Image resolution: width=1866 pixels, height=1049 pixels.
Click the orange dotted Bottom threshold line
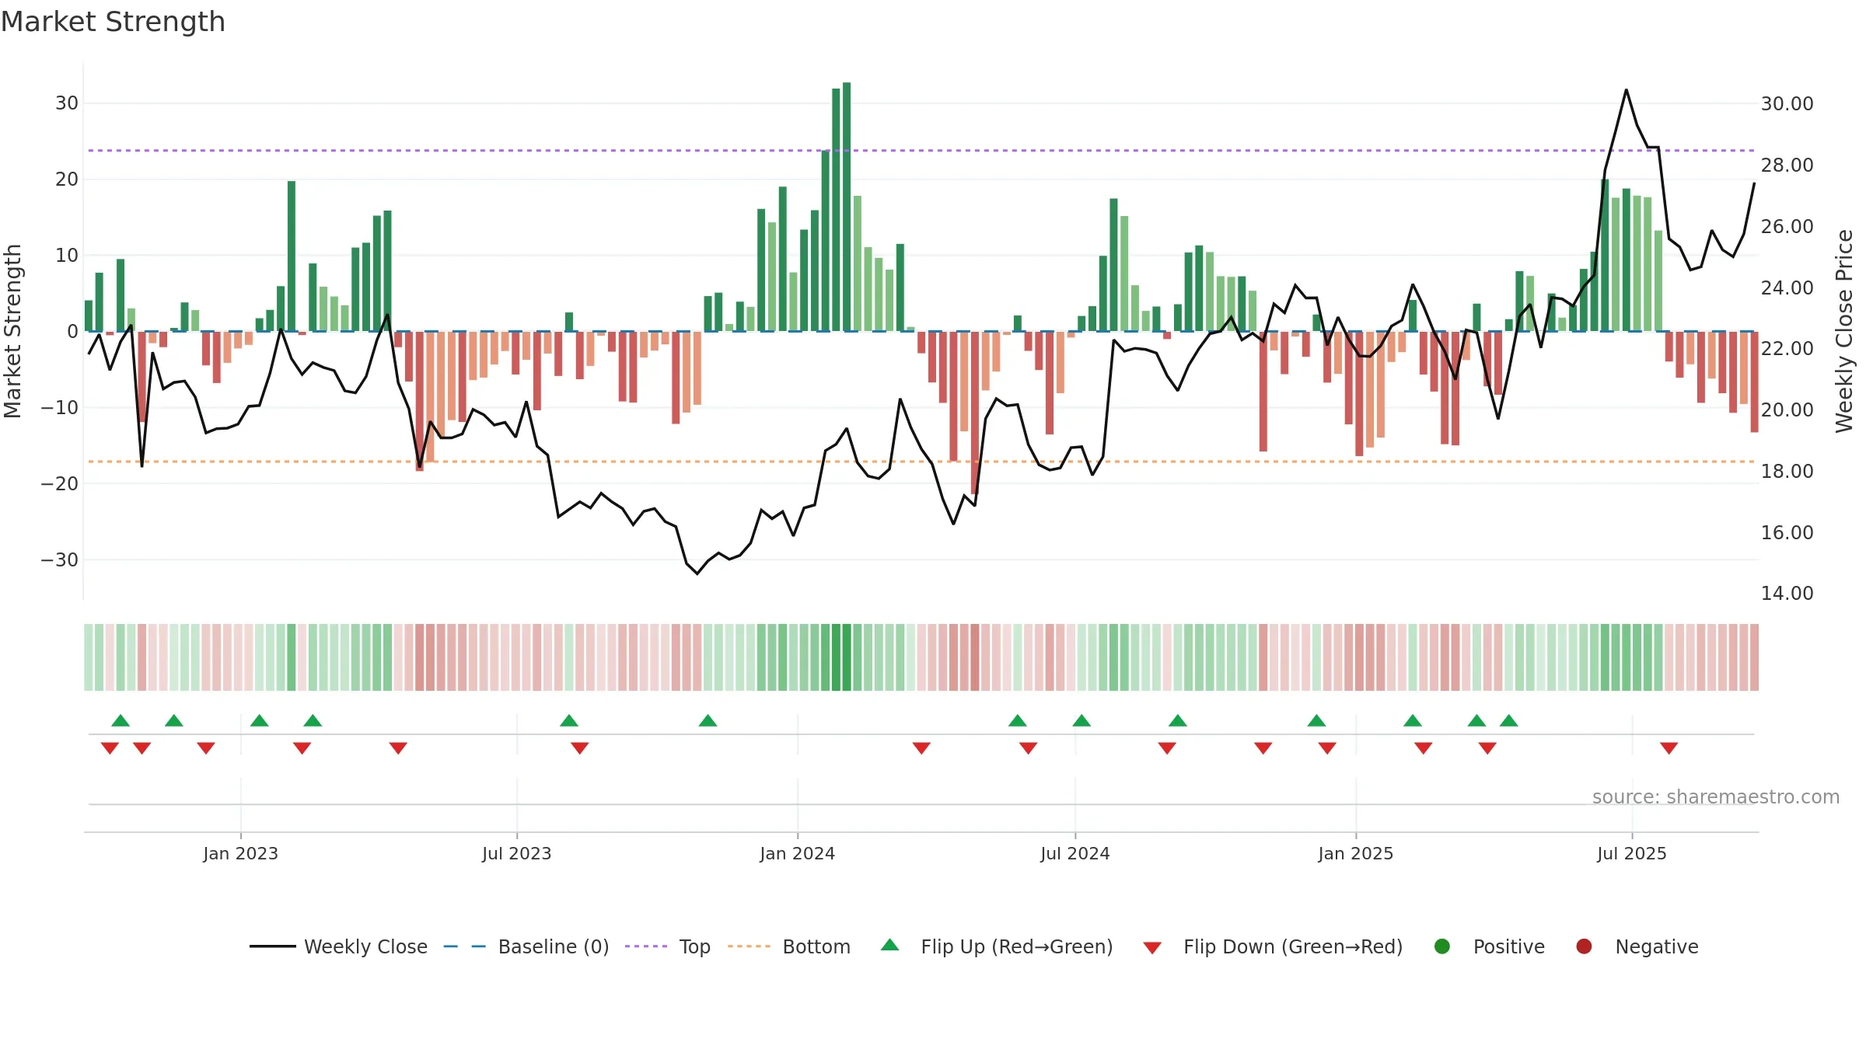click(921, 462)
